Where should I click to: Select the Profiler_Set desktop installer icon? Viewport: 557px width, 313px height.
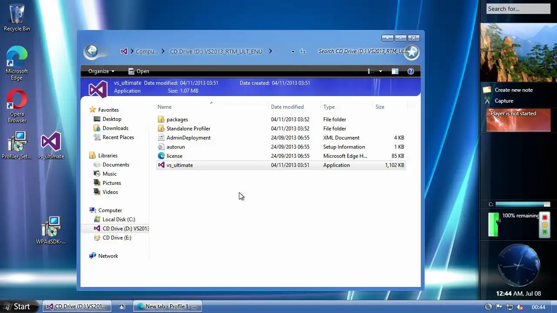click(x=17, y=146)
